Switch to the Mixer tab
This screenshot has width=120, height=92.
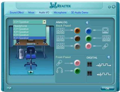(31, 12)
